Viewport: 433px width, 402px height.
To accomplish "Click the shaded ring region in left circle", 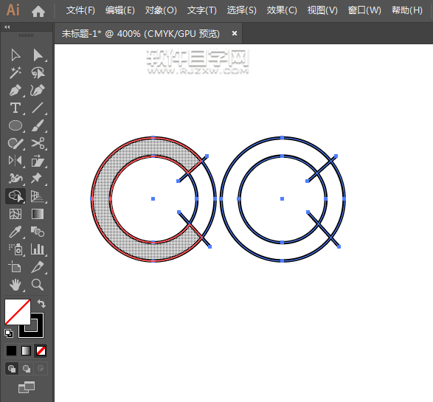I will [101, 199].
